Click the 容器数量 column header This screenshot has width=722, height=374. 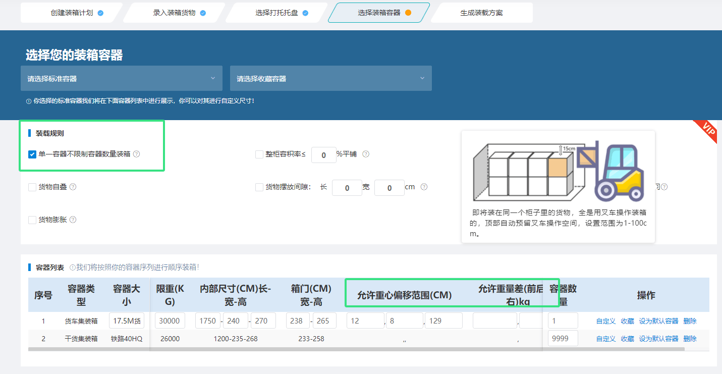(x=563, y=295)
